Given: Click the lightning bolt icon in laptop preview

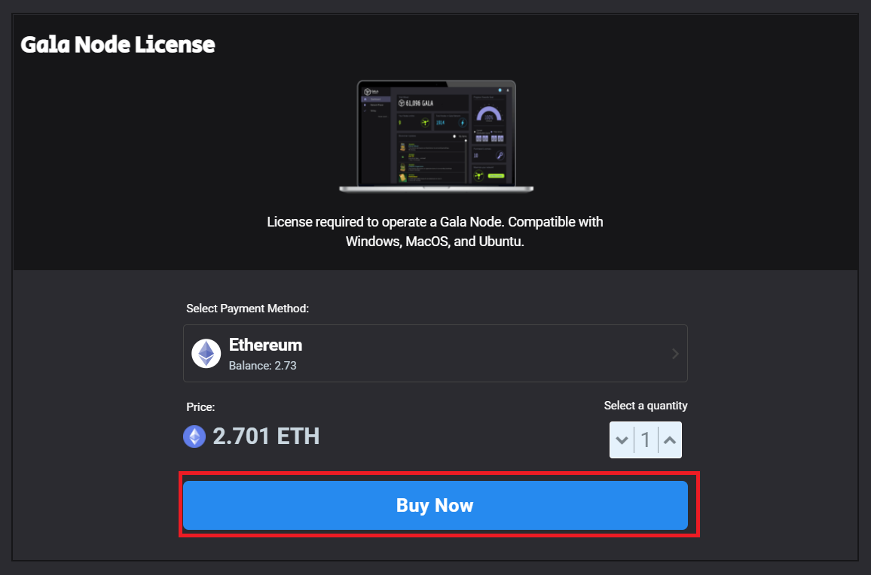Looking at the screenshot, I should coord(463,123).
